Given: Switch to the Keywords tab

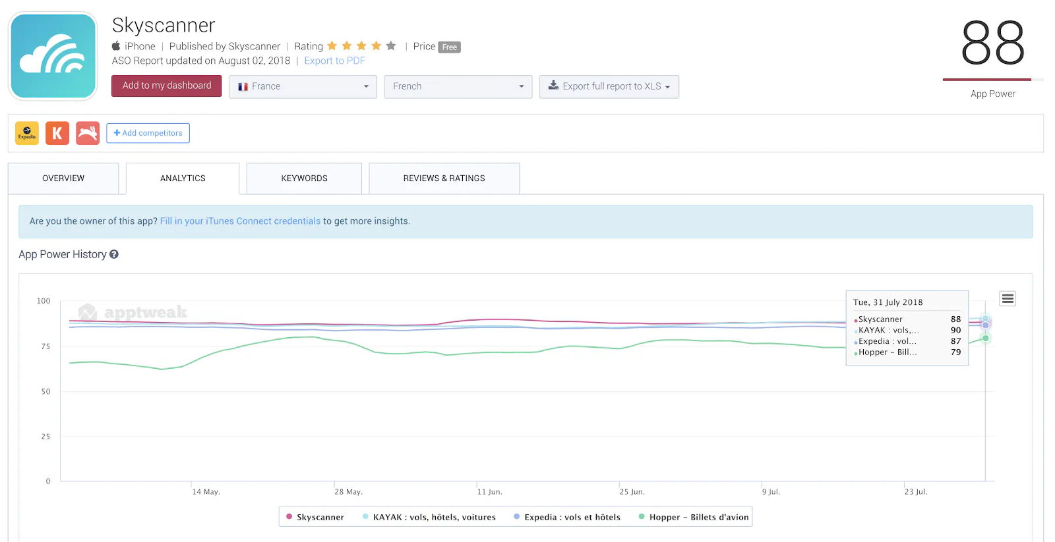Looking at the screenshot, I should pos(304,178).
